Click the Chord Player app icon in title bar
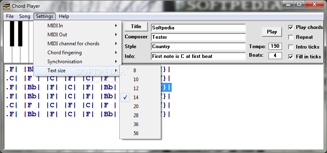Viewport: 327px width, 153px height. [7, 6]
